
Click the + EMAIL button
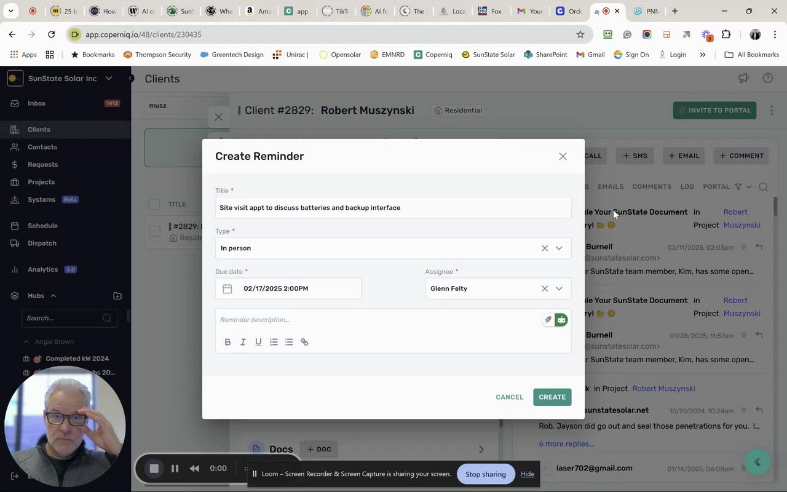[x=684, y=156]
